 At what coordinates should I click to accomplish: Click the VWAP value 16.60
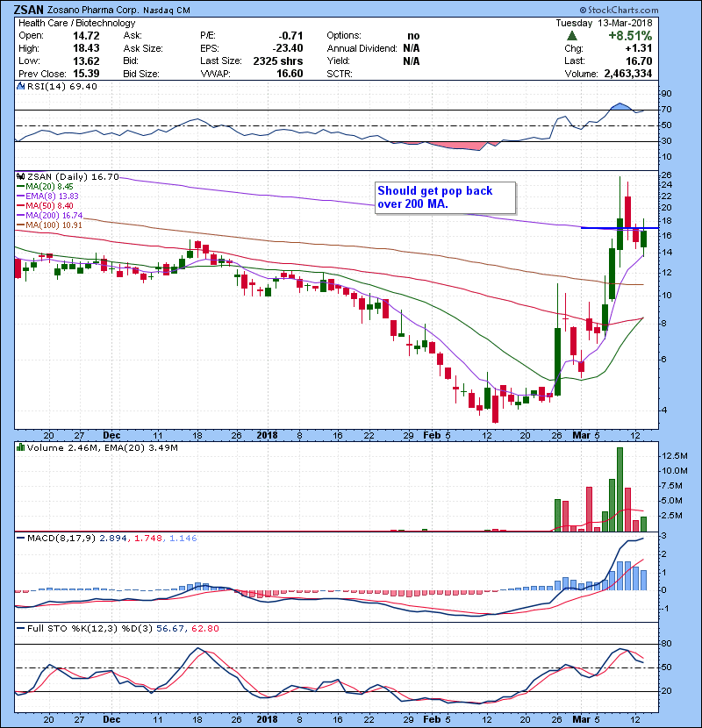(290, 74)
